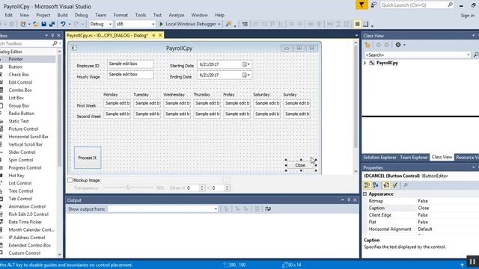Open the Local Windows Debugger dropdown arrow
The image size is (479, 269).
coord(219,24)
